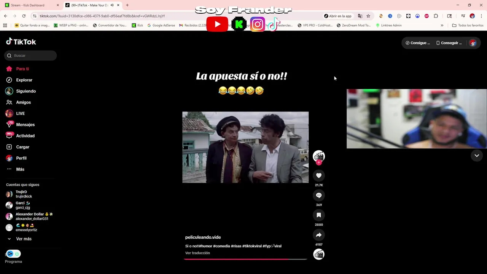Like the video with the heart icon

[319, 175]
